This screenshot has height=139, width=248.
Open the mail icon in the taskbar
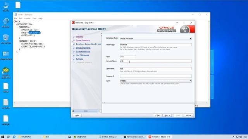[x=70, y=137]
